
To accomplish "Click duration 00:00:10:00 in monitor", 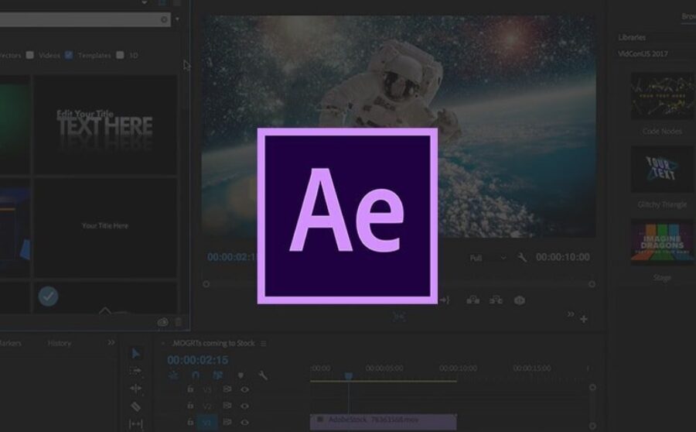I will coord(563,257).
